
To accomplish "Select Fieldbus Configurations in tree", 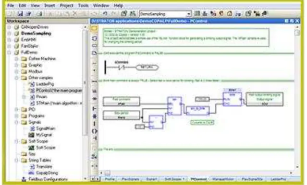I will point(48,179).
